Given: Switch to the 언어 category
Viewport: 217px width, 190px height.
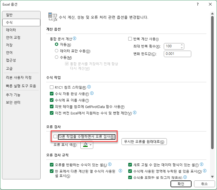Looking at the screenshot, I should click(21, 53).
